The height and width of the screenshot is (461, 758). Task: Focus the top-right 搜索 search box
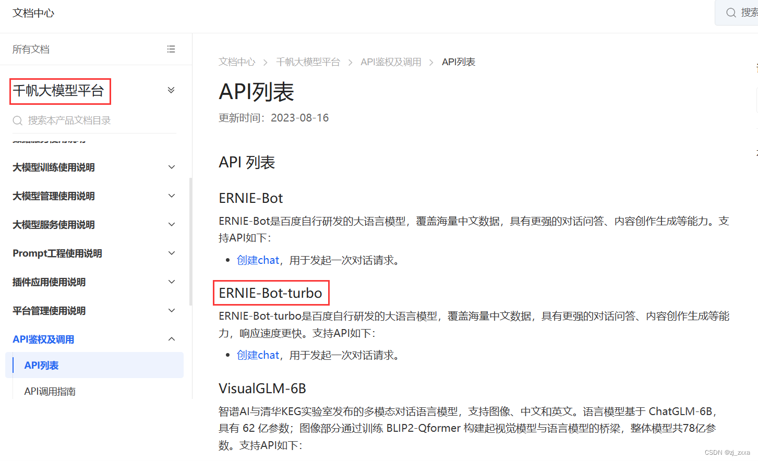[x=737, y=13]
